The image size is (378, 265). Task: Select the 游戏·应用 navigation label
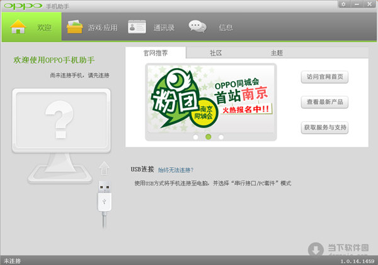tap(103, 28)
